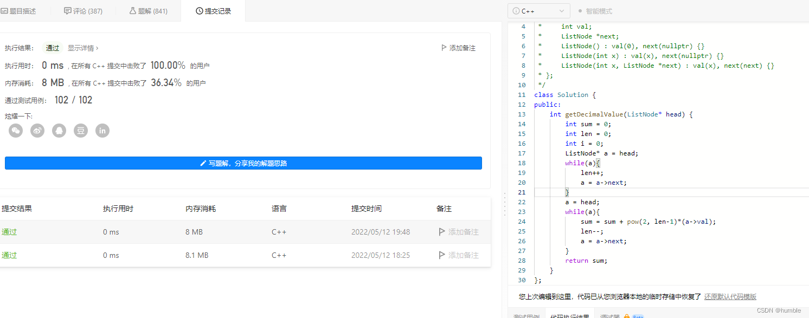
Task: Click timestamp 2022/05/12 18:25
Action: (x=381, y=255)
